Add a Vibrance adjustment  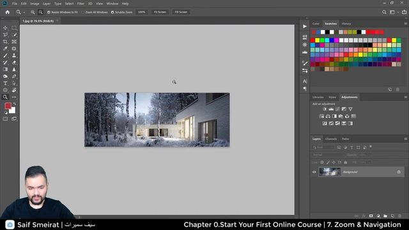(x=350, y=109)
